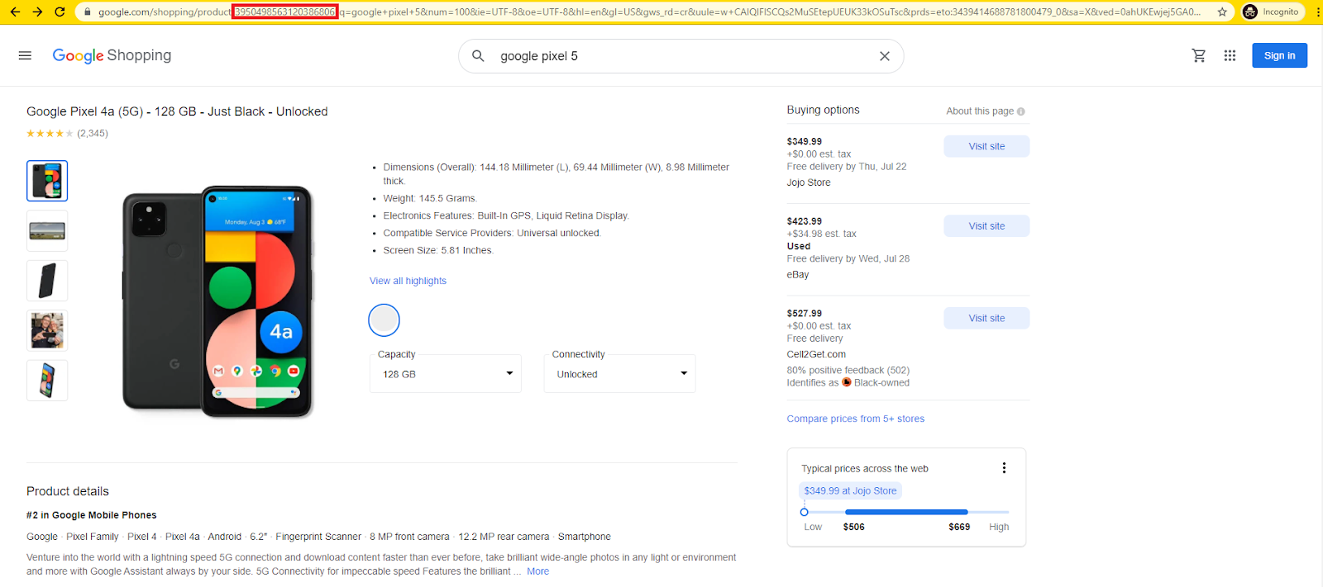Click the Weight: 145.5 Grams highlight
The image size is (1323, 587).
[x=430, y=198]
